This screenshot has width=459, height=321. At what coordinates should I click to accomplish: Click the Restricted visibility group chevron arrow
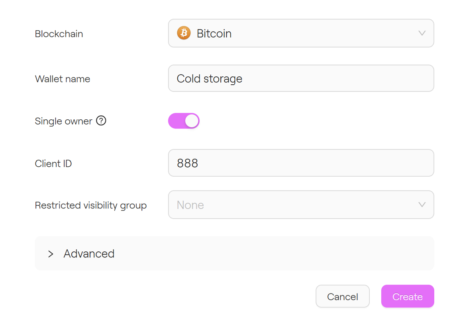[x=422, y=205]
